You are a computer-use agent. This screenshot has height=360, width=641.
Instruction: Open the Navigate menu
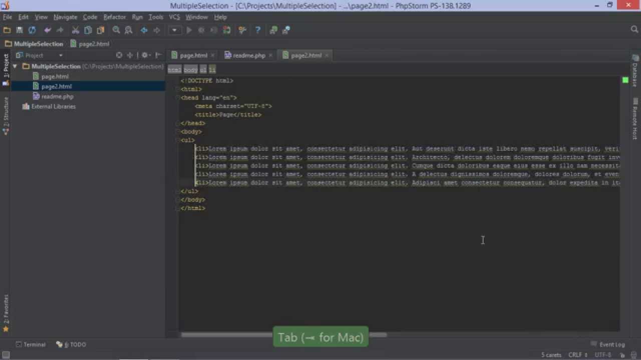point(66,17)
